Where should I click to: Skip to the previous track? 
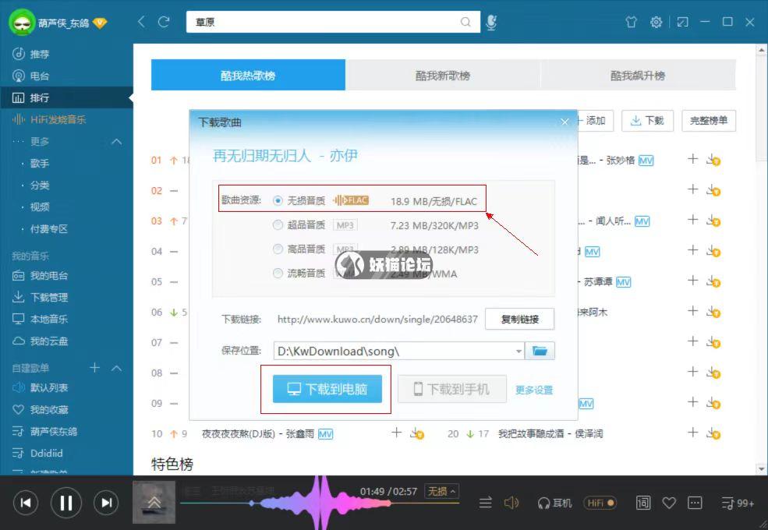point(26,503)
